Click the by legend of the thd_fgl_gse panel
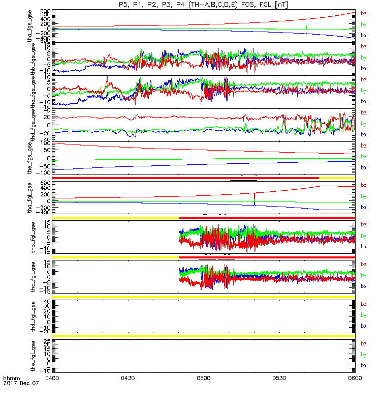The image size is (381, 407). click(364, 315)
